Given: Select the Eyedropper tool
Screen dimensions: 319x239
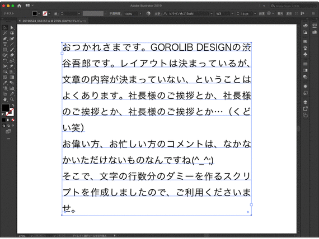Looking at the screenshot, I should pos(5,83).
